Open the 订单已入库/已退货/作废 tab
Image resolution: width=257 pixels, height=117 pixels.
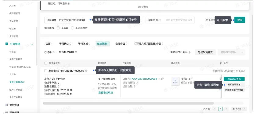click(149, 43)
